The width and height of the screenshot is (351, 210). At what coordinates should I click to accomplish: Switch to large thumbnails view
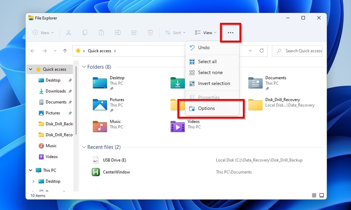click(322, 195)
